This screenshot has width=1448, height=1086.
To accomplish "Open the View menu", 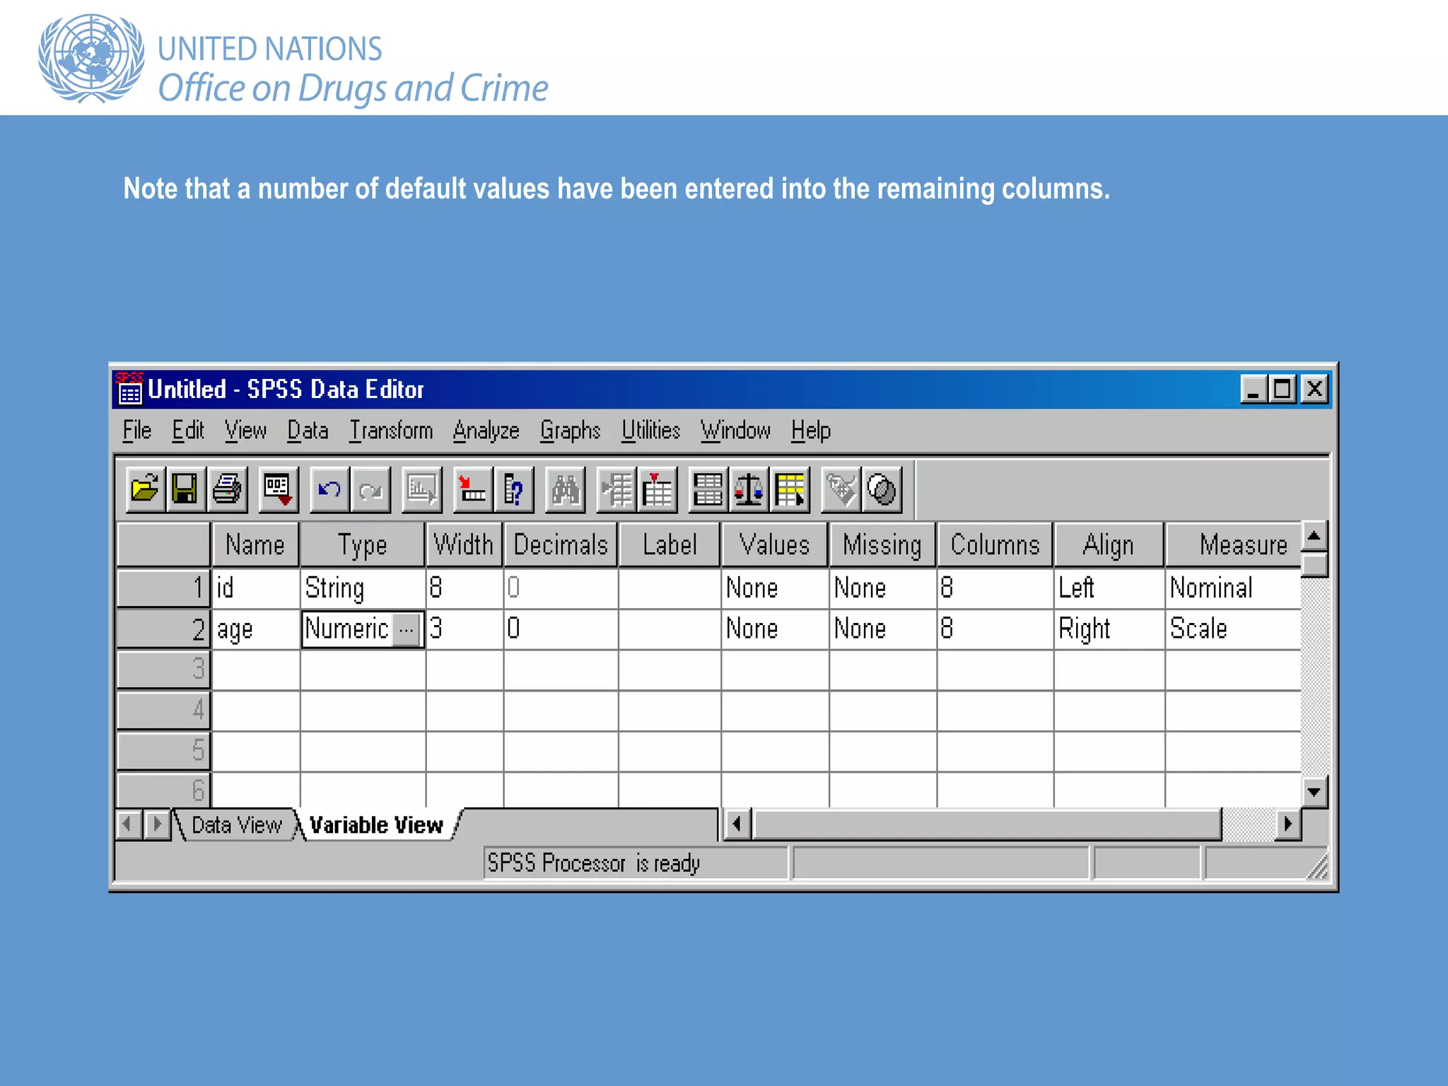I will click(x=245, y=431).
